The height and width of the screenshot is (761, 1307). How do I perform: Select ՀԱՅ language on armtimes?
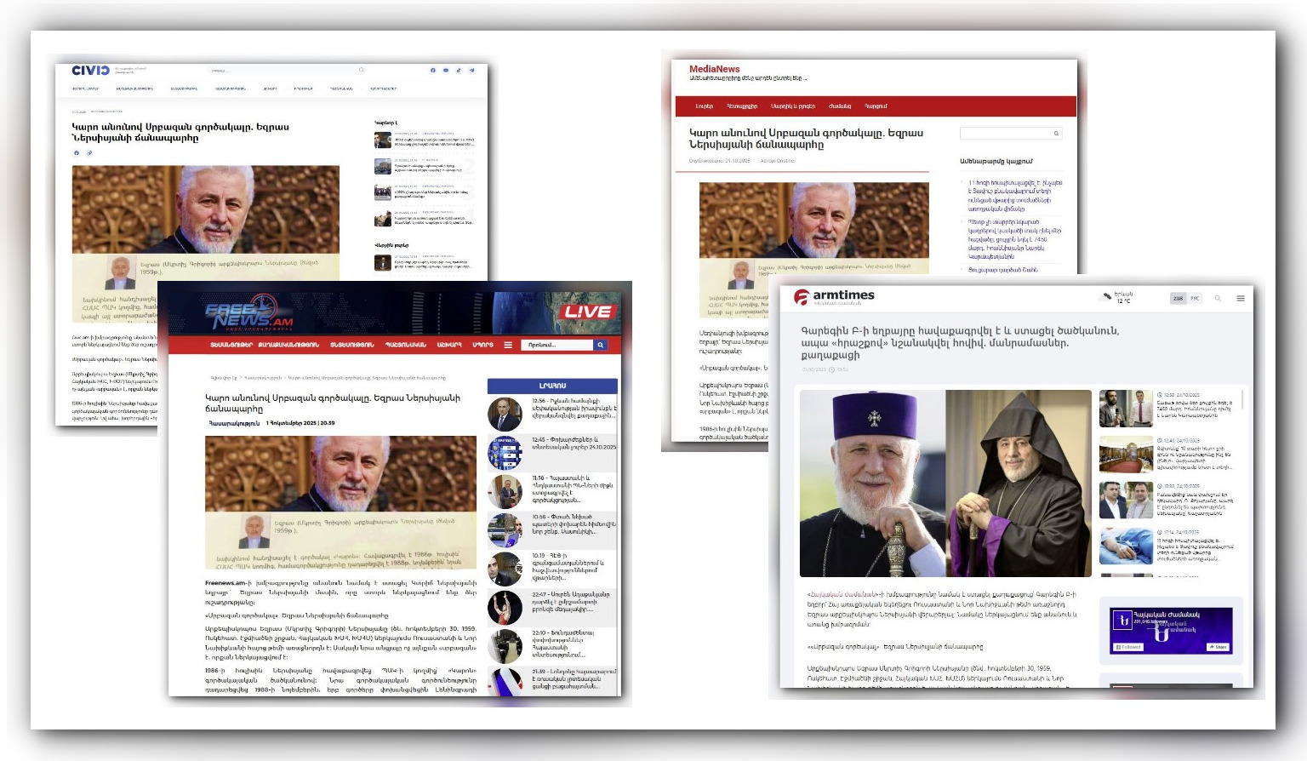(x=1178, y=298)
